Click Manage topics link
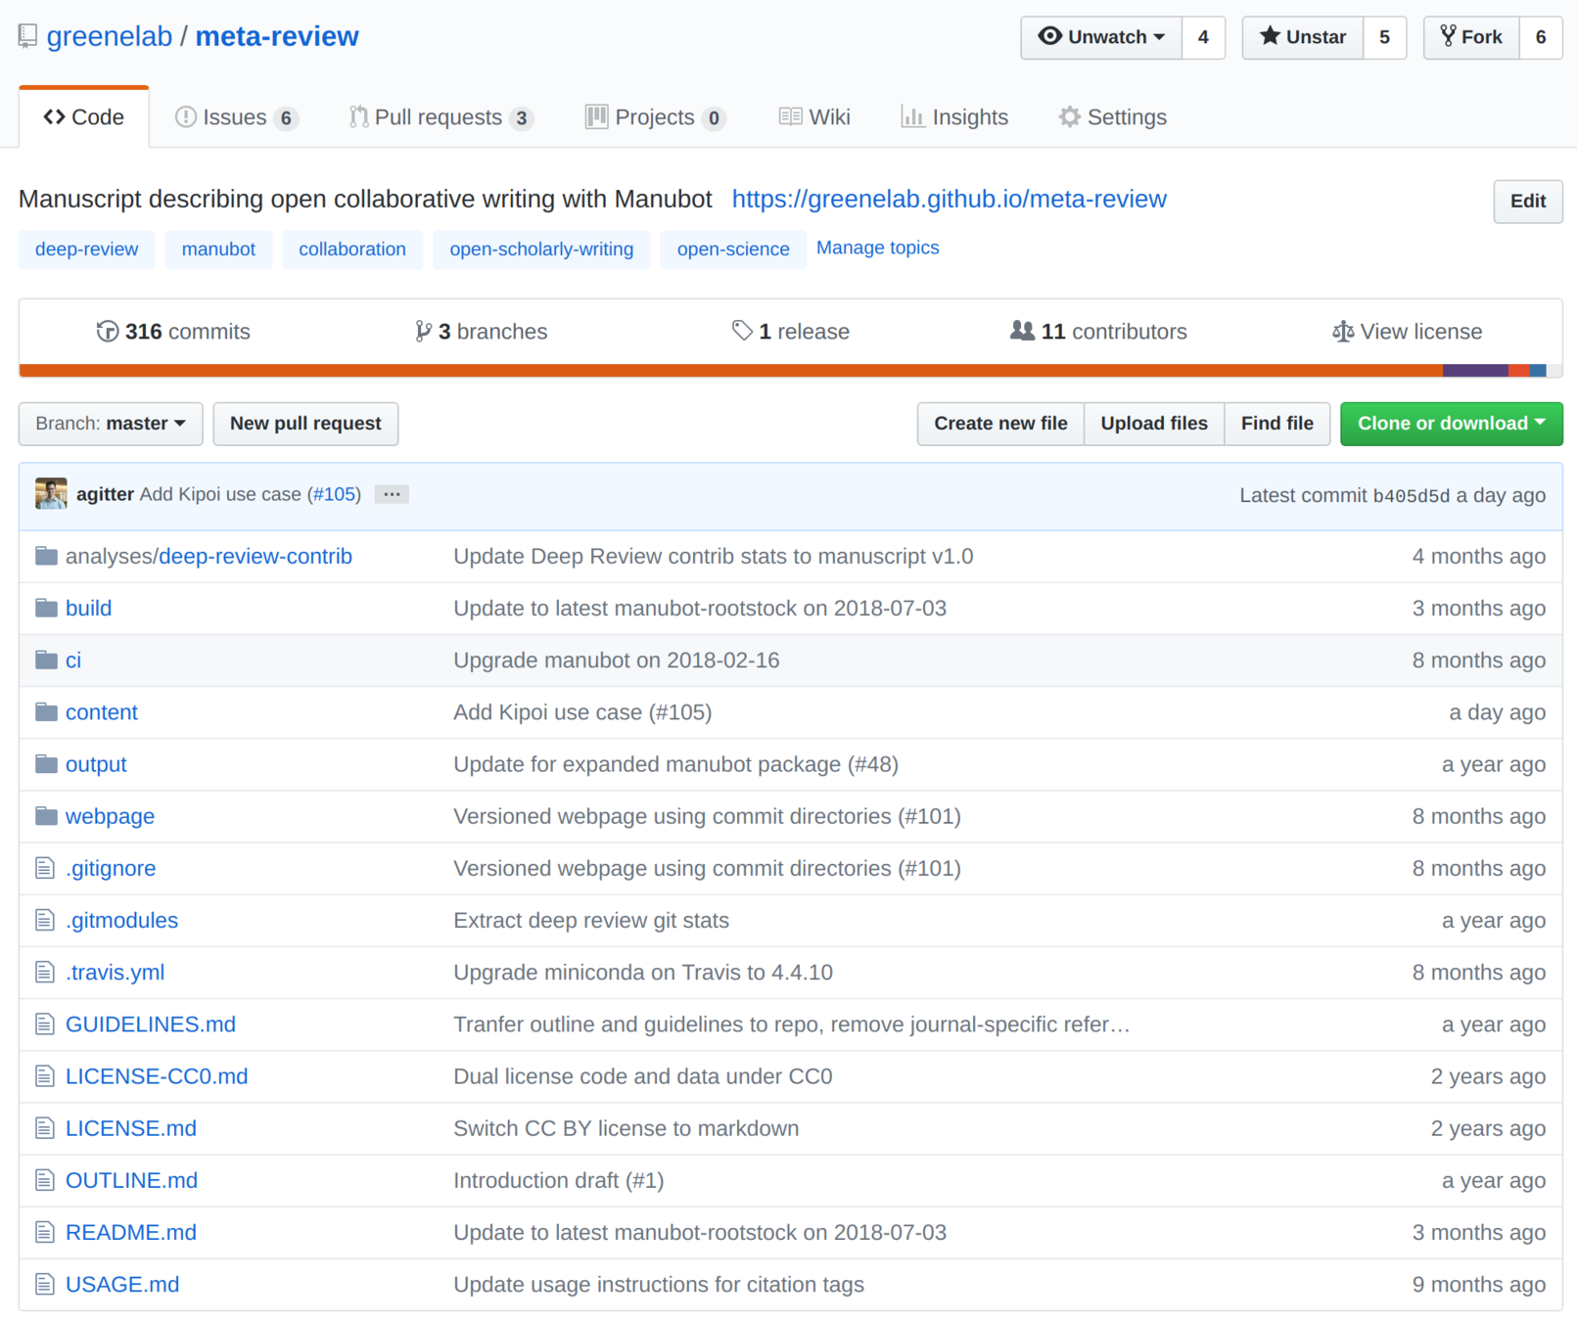Image resolution: width=1577 pixels, height=1321 pixels. (x=878, y=249)
